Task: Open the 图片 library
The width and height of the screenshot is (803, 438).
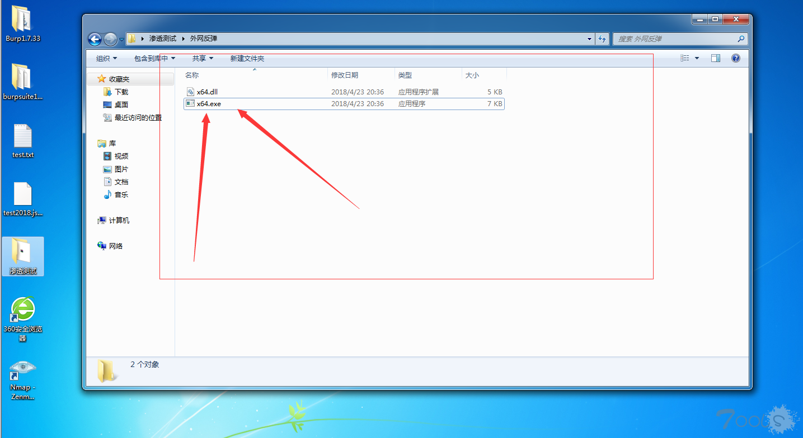Action: click(121, 169)
